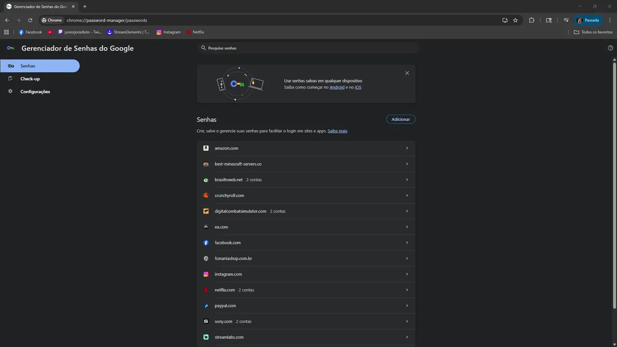Open the Chrome extensions puzzle icon
Image resolution: width=617 pixels, height=347 pixels.
click(x=532, y=20)
